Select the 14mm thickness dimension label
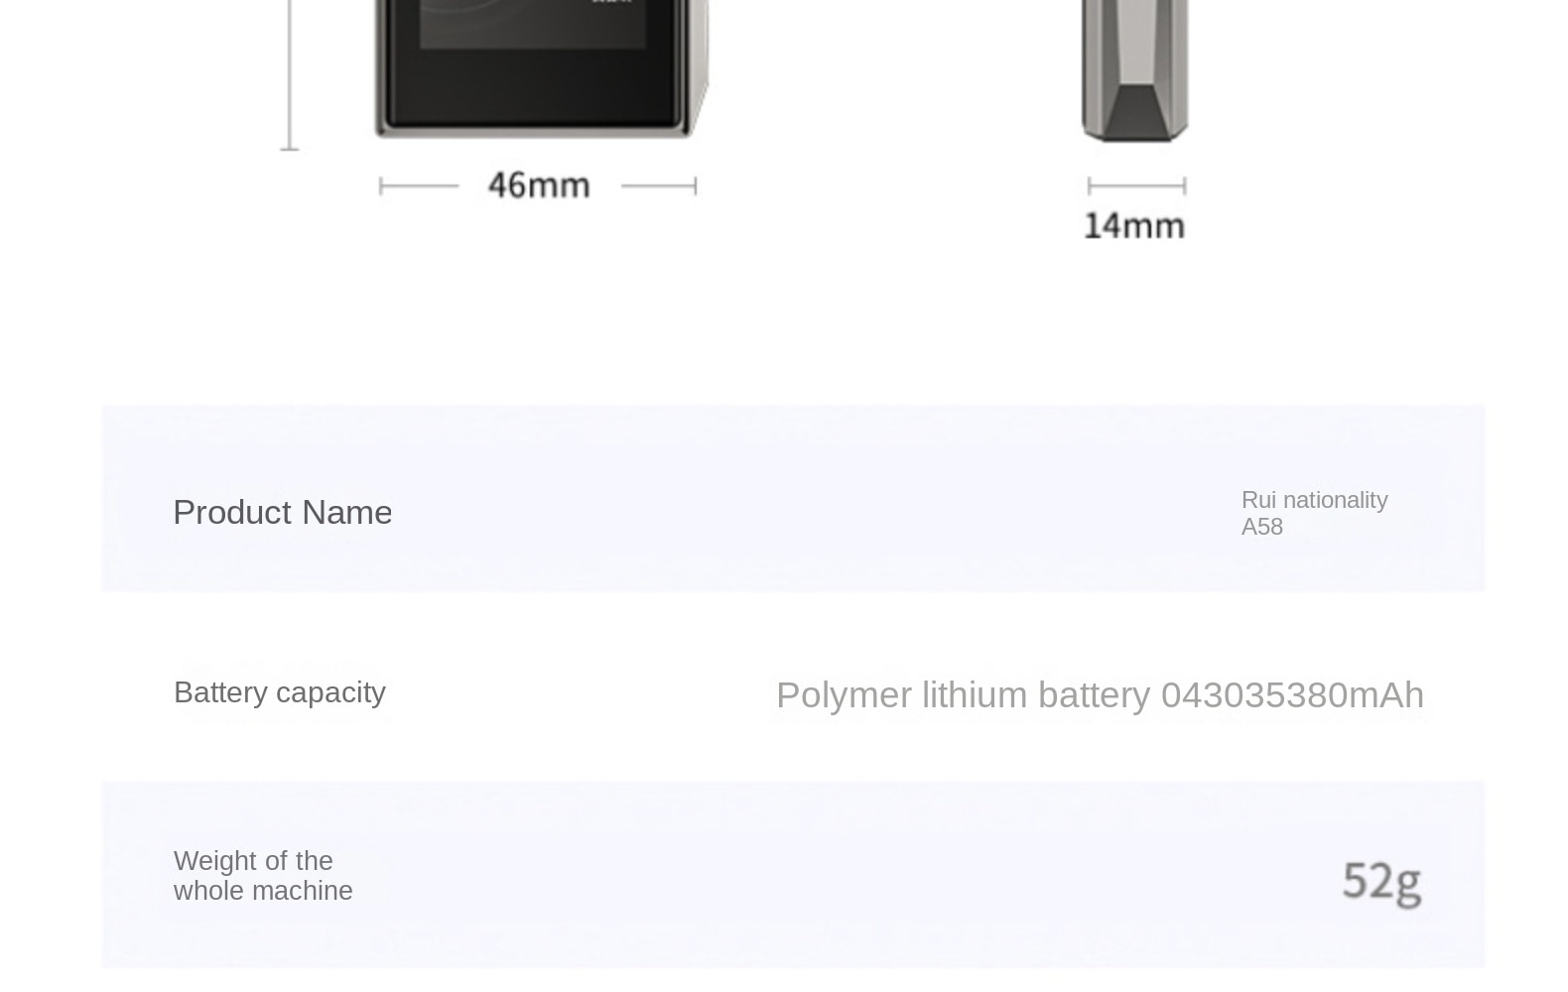Screen dimensions: 1568x992 pos(1134,225)
